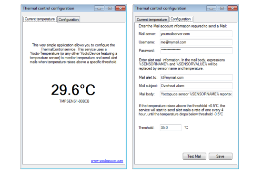
Task: Open Configuration tab in left window
Action: point(69,20)
